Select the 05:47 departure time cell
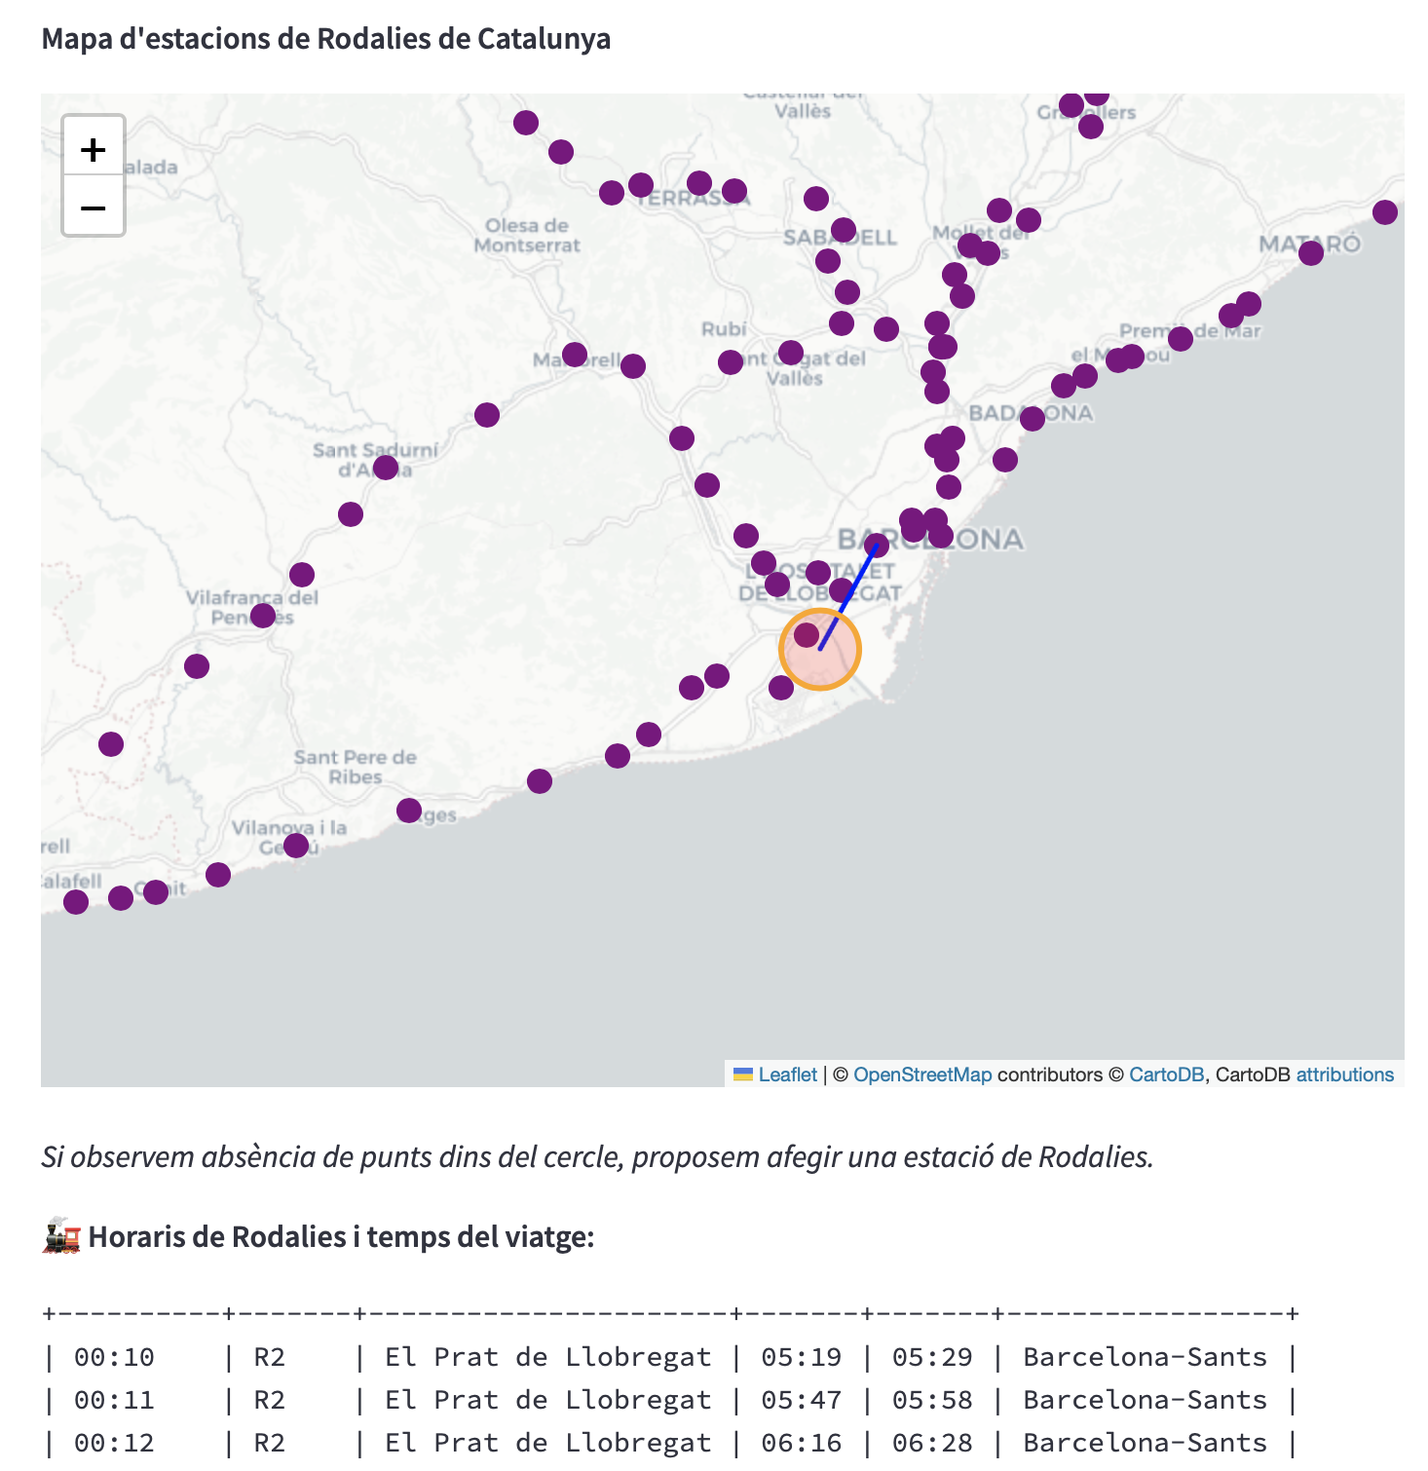The width and height of the screenshot is (1428, 1471). (x=801, y=1400)
